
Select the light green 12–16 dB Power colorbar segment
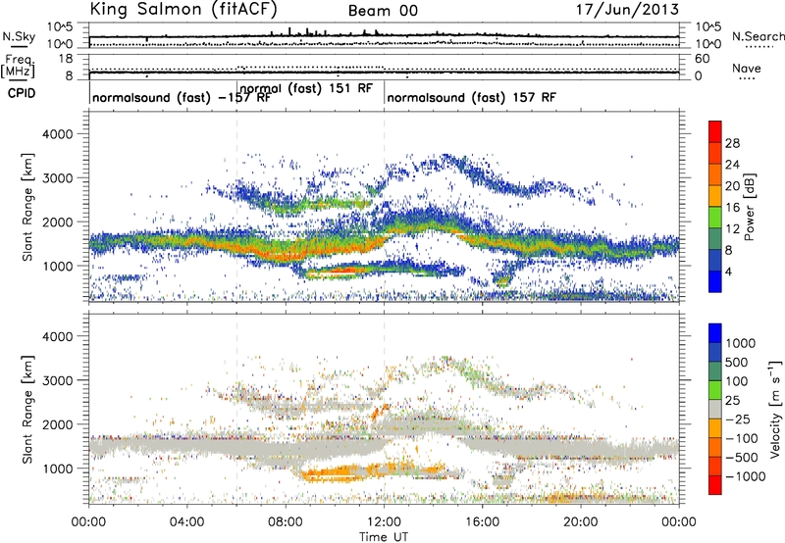click(715, 217)
